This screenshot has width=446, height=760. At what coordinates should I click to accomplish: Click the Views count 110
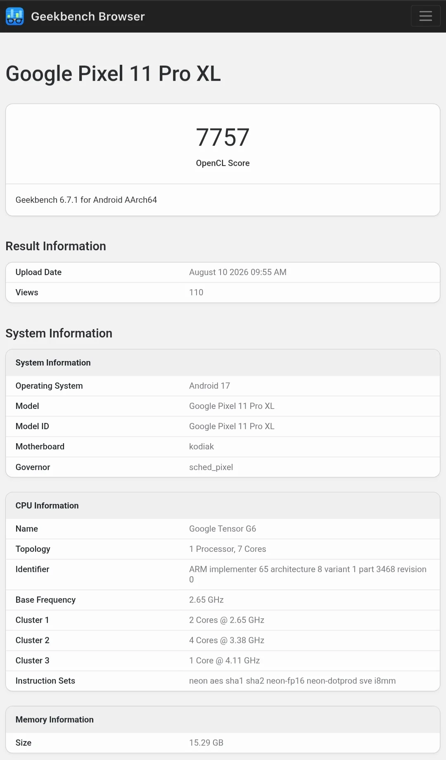196,292
